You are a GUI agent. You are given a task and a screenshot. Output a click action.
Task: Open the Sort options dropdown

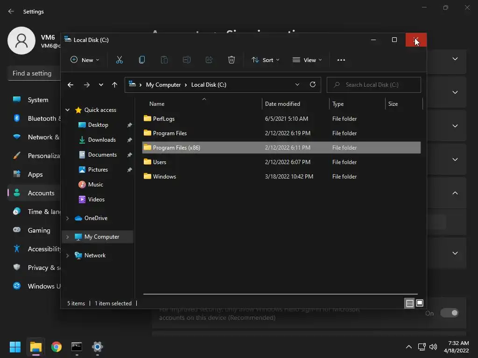[x=265, y=60]
